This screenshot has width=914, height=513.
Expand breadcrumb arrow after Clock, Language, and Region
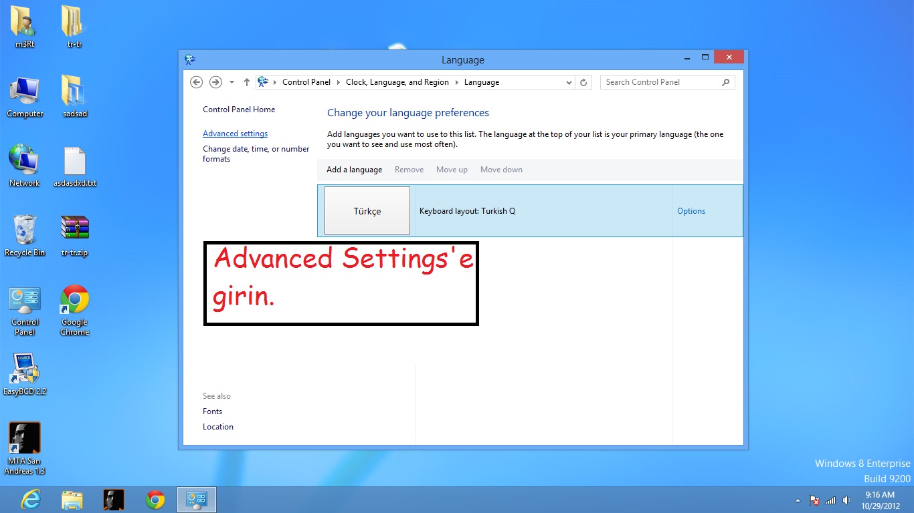[457, 82]
